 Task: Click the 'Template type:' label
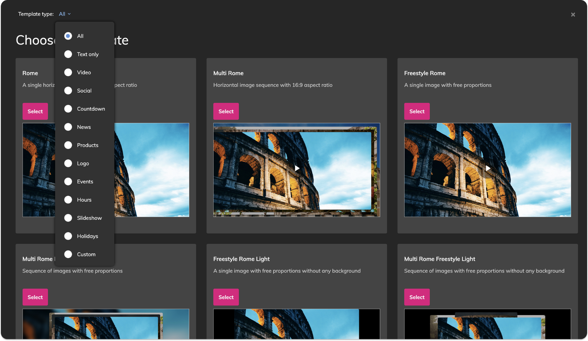click(x=36, y=14)
